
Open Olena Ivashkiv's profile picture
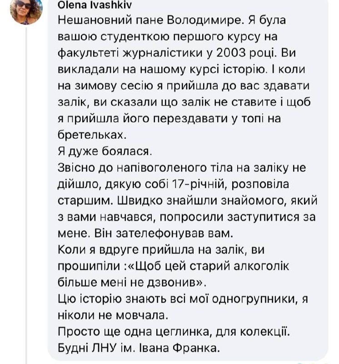26,10
